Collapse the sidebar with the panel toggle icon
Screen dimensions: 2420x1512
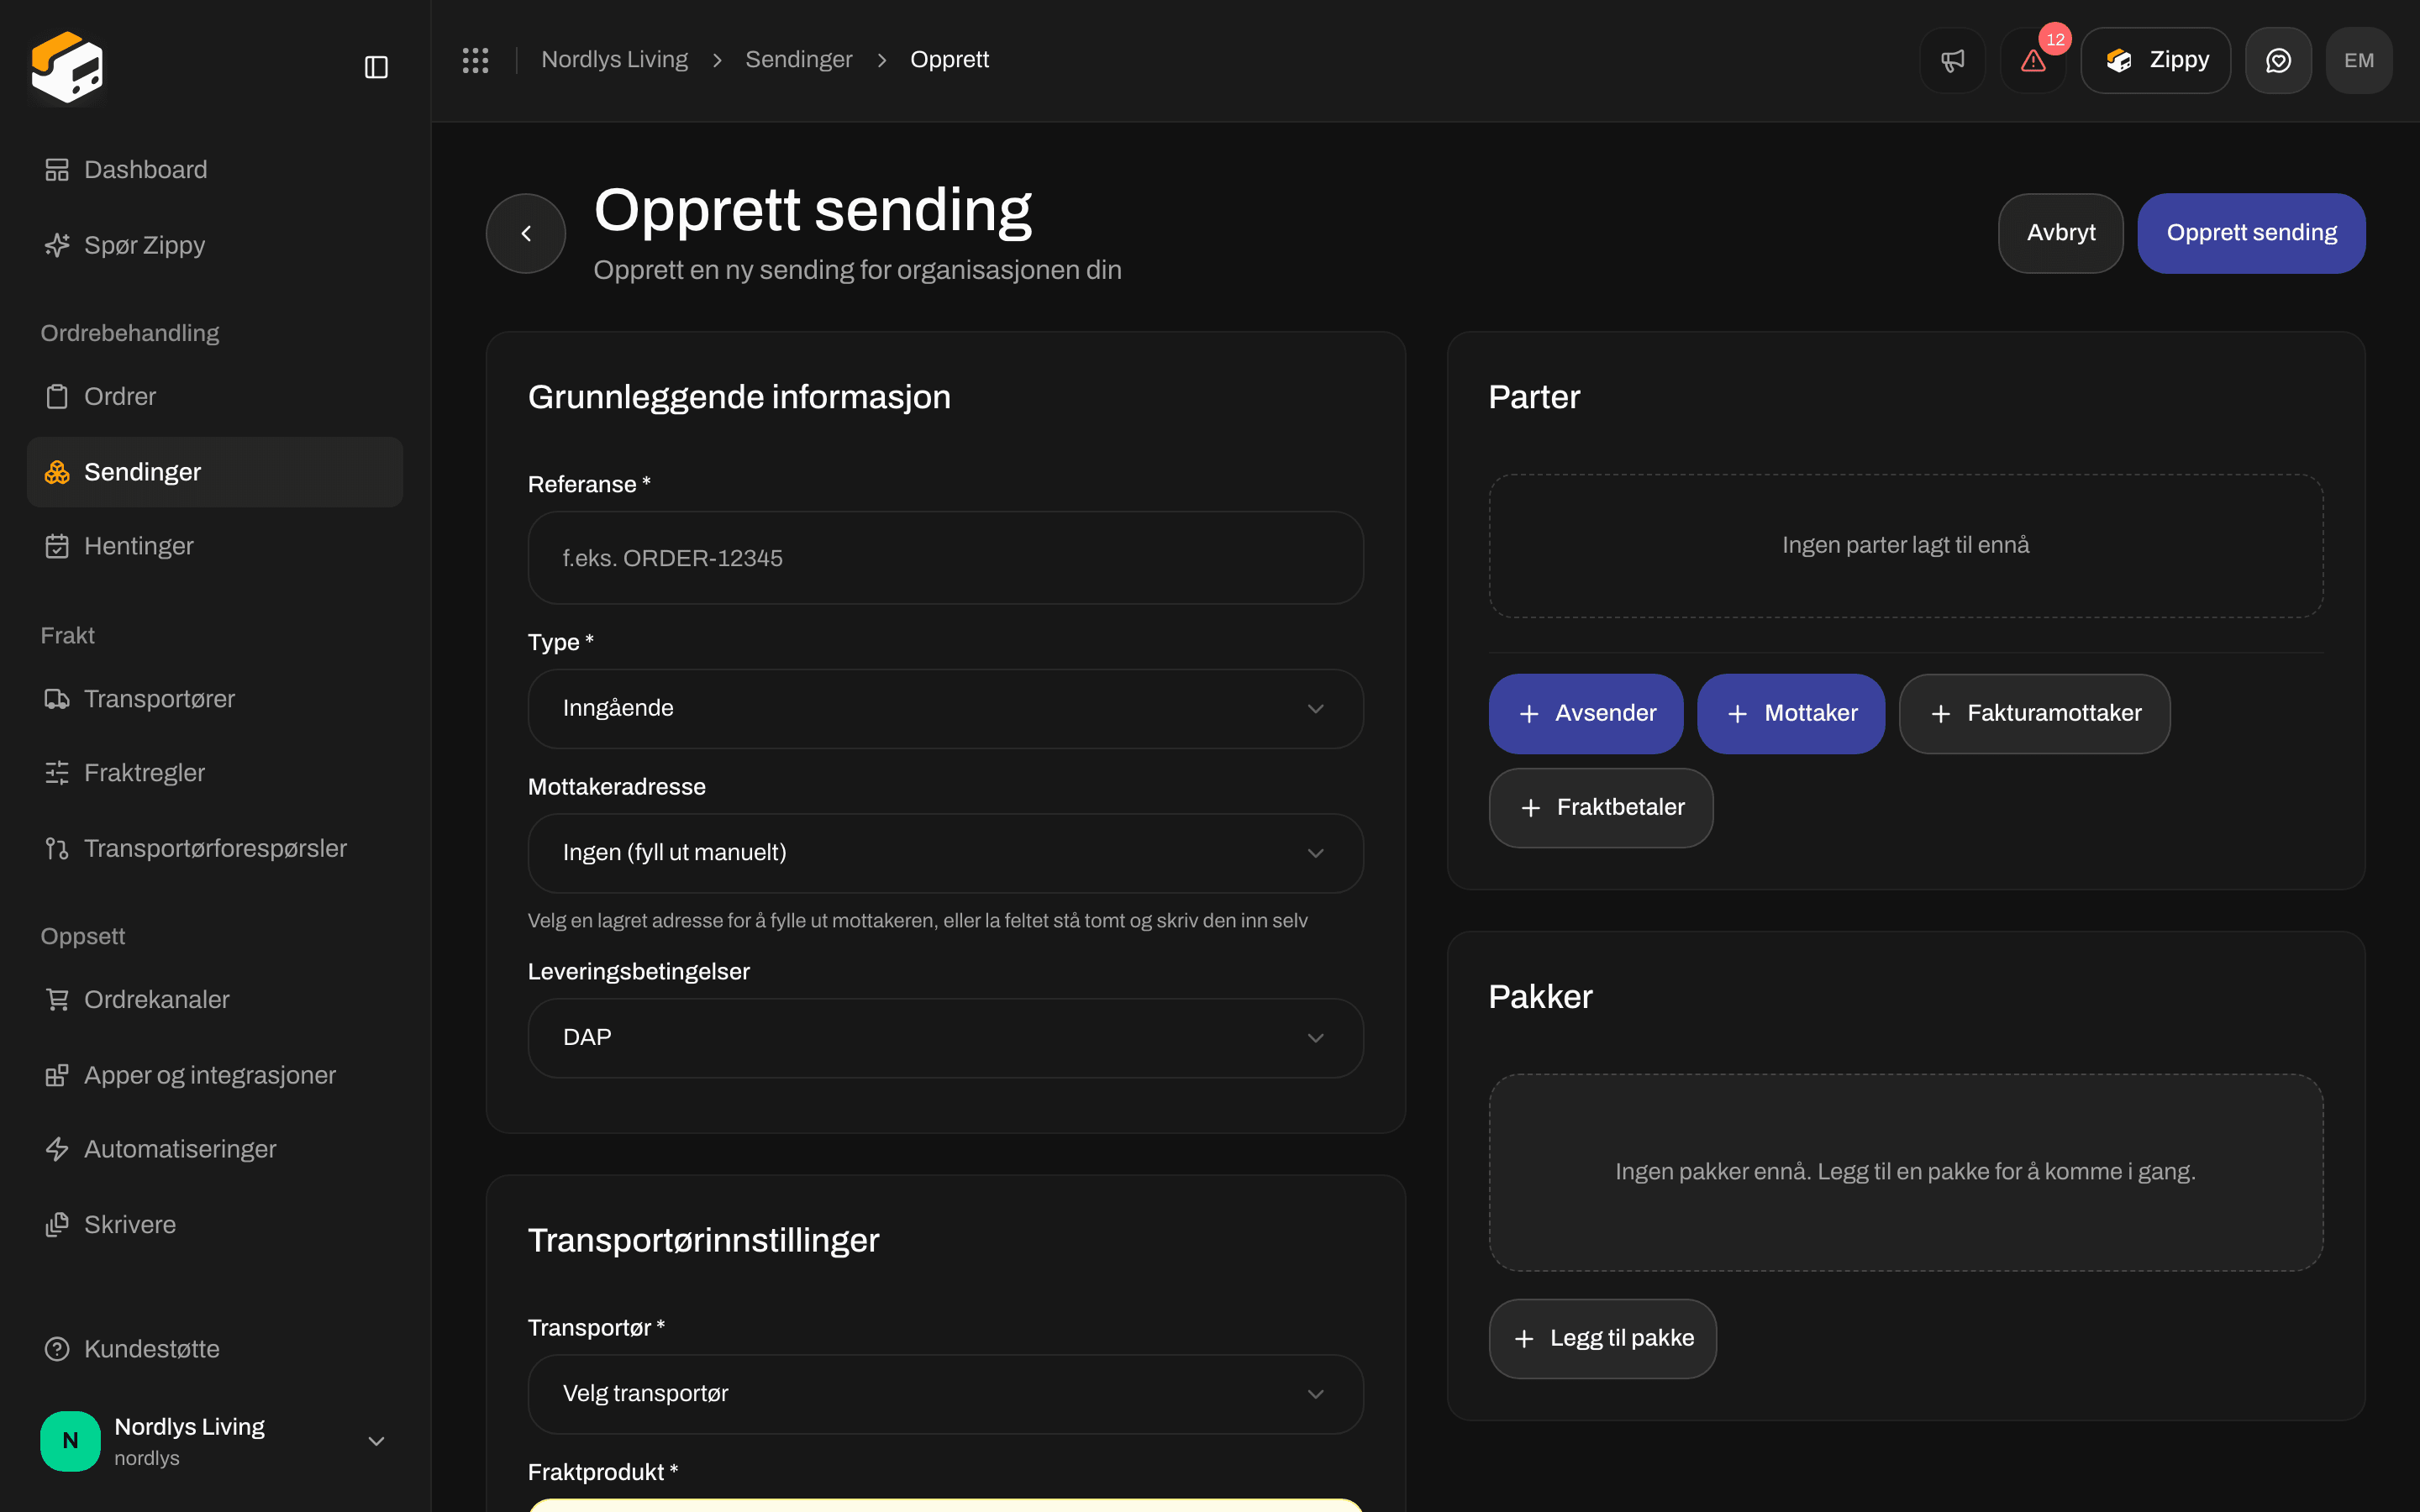[376, 67]
